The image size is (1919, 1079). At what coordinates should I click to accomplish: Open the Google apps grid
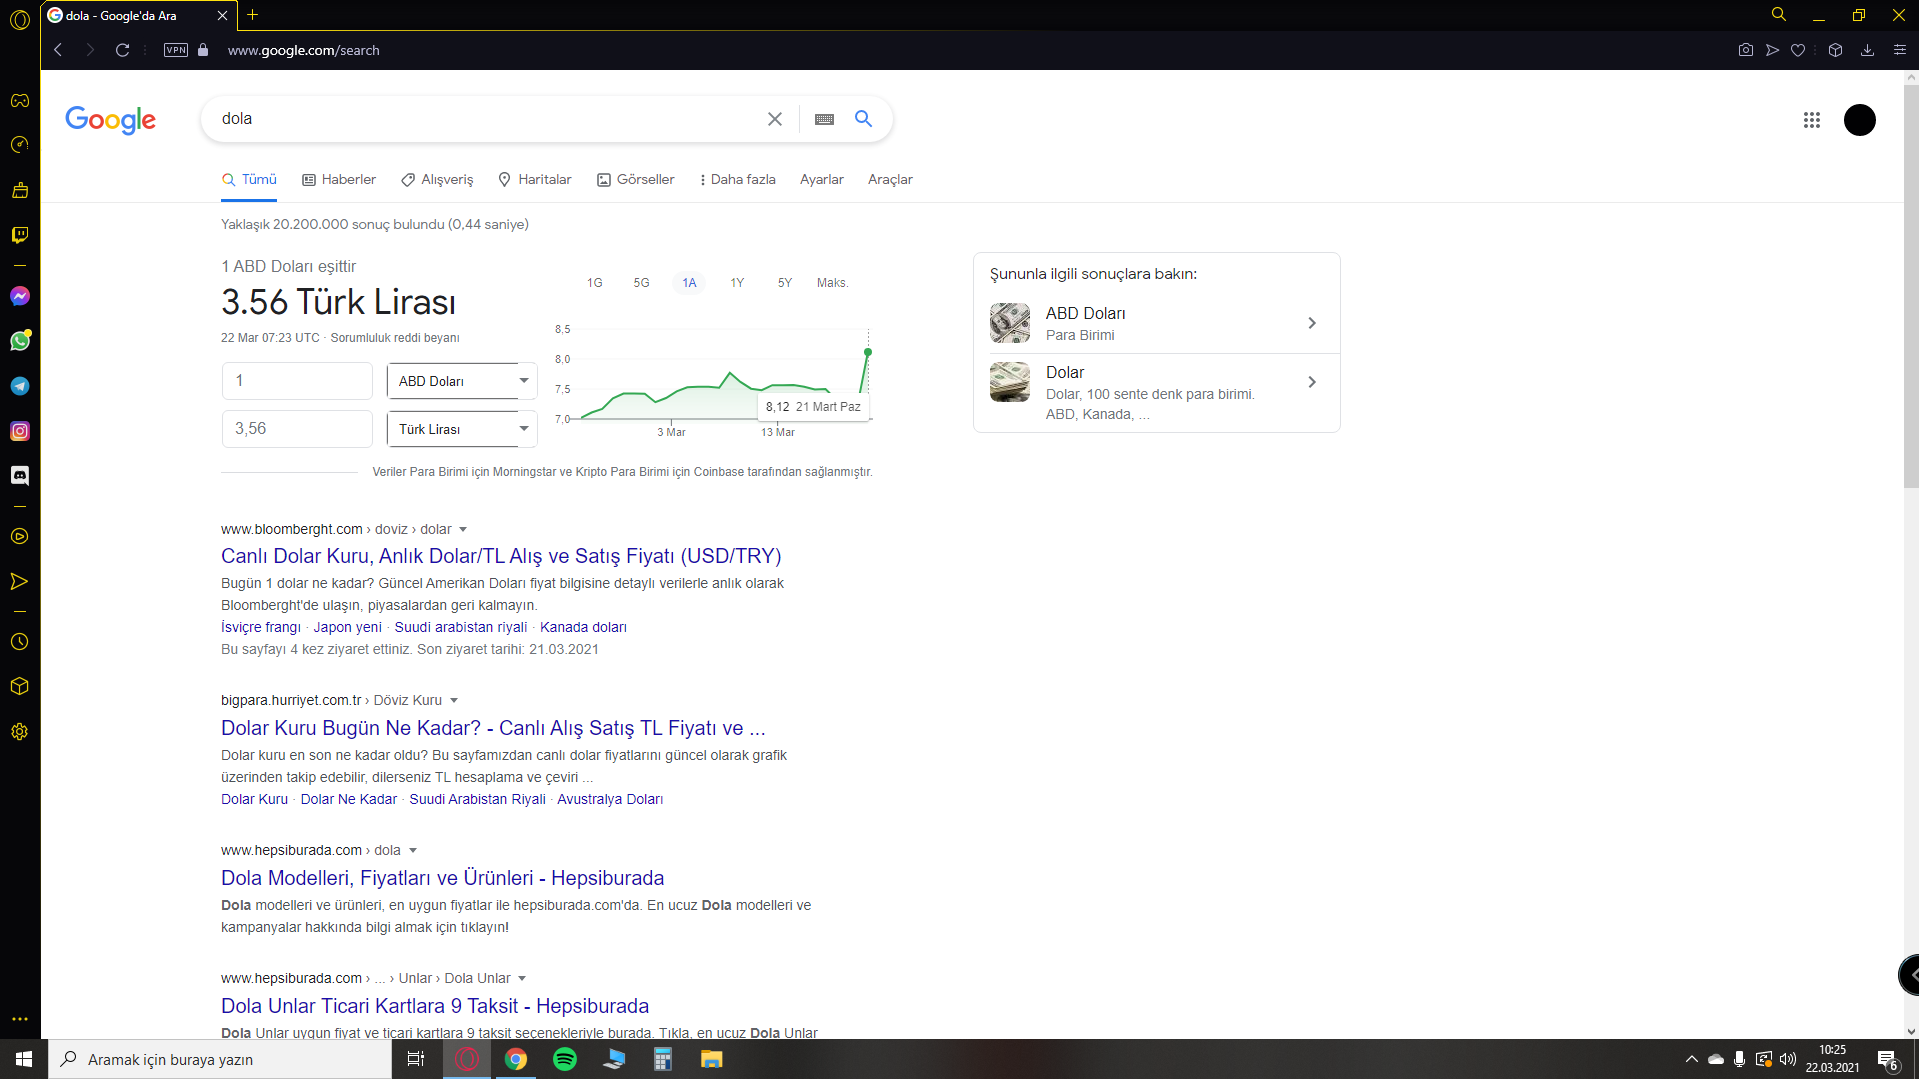(1812, 120)
